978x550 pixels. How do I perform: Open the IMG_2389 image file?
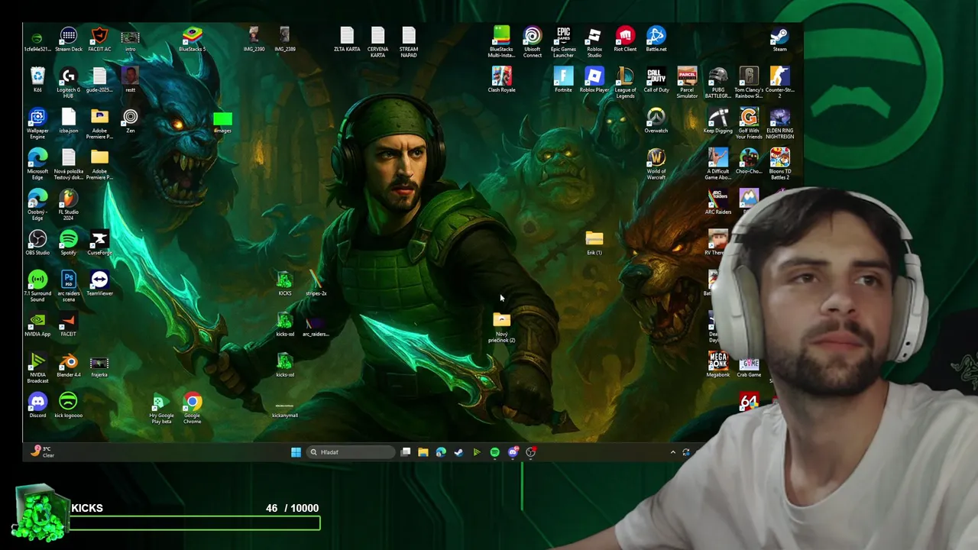point(285,40)
